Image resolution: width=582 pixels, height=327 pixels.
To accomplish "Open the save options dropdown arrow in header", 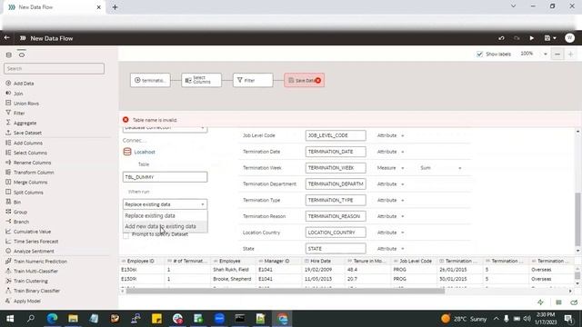I will (x=555, y=38).
